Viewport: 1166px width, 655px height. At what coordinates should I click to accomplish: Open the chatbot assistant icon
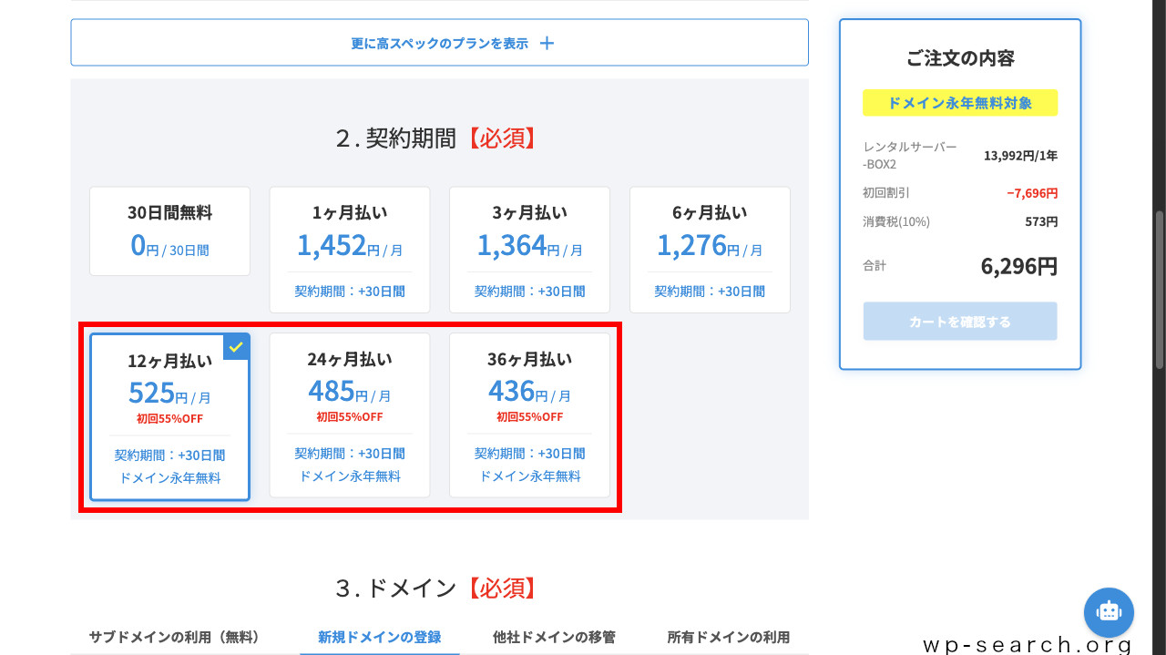coord(1109,612)
